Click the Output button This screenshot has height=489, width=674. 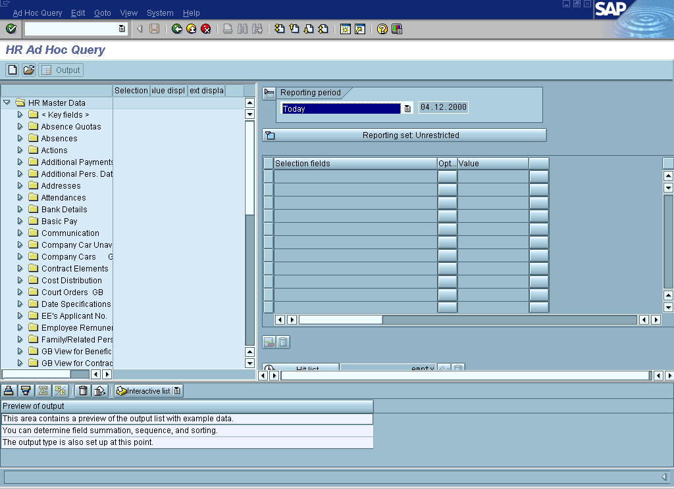pos(61,70)
